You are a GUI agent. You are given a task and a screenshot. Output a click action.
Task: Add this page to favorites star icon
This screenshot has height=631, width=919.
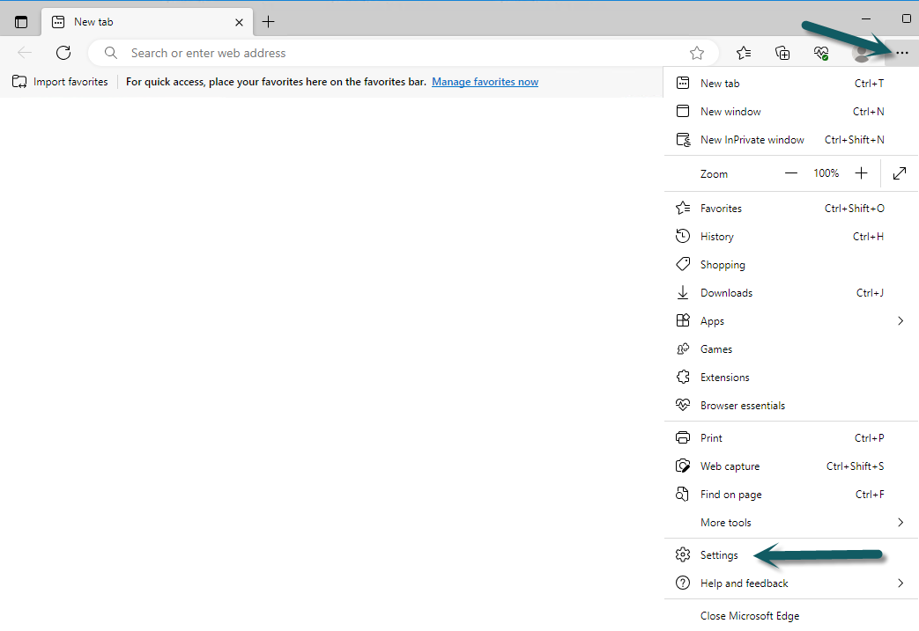(x=696, y=54)
